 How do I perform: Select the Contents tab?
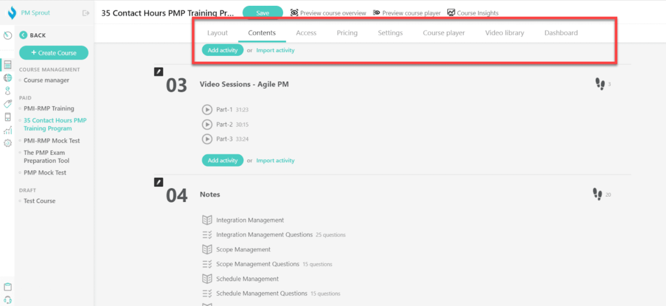point(262,33)
